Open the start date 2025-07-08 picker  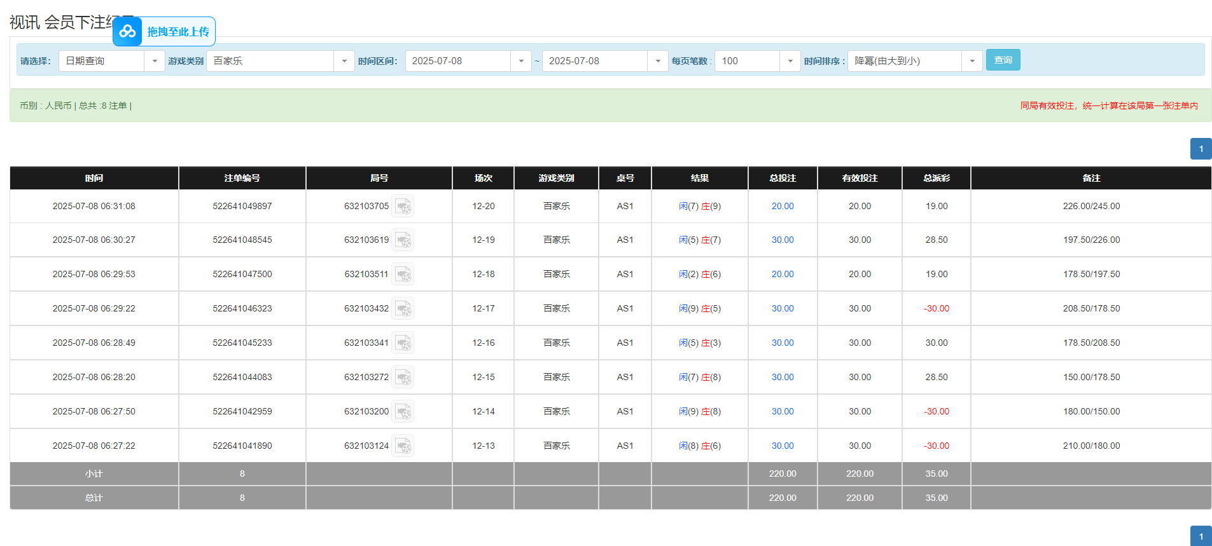tap(521, 61)
